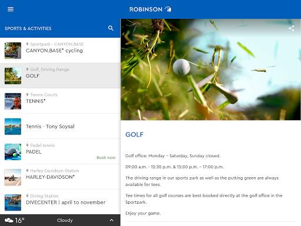Expand the weather bar chevron
The image size is (301, 226).
112,220
